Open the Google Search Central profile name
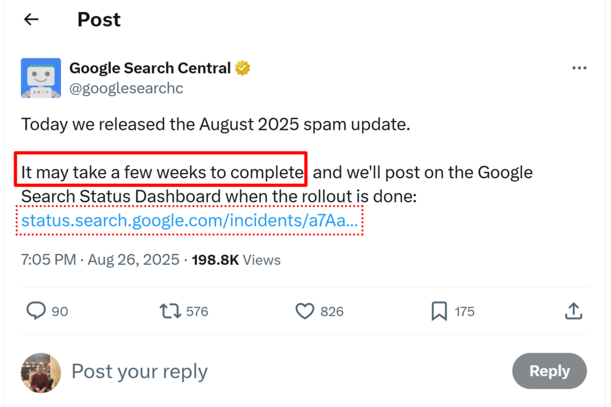The image size is (611, 407). coord(150,68)
